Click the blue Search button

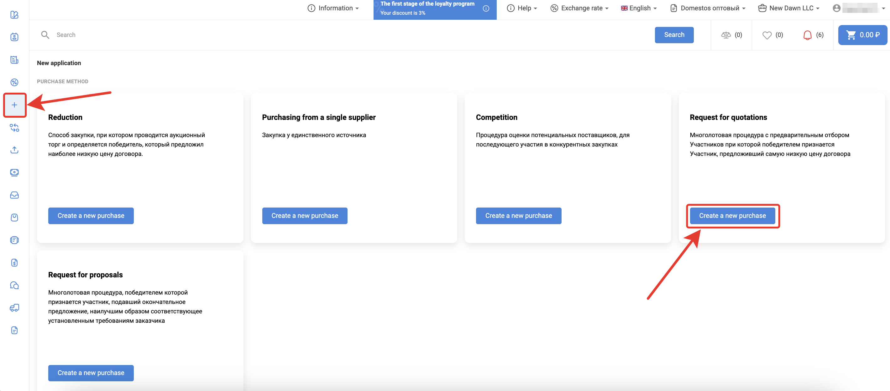(x=674, y=35)
